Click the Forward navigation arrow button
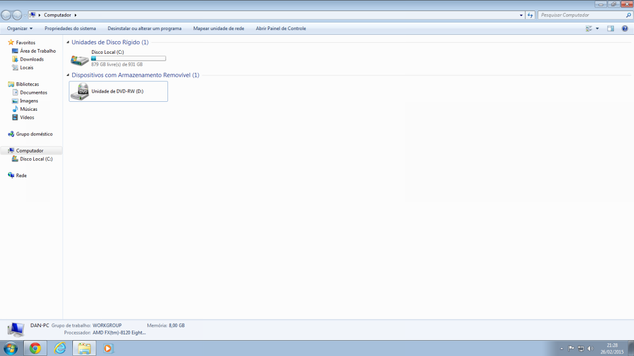Viewport: 634px width, 356px height. pyautogui.click(x=17, y=15)
